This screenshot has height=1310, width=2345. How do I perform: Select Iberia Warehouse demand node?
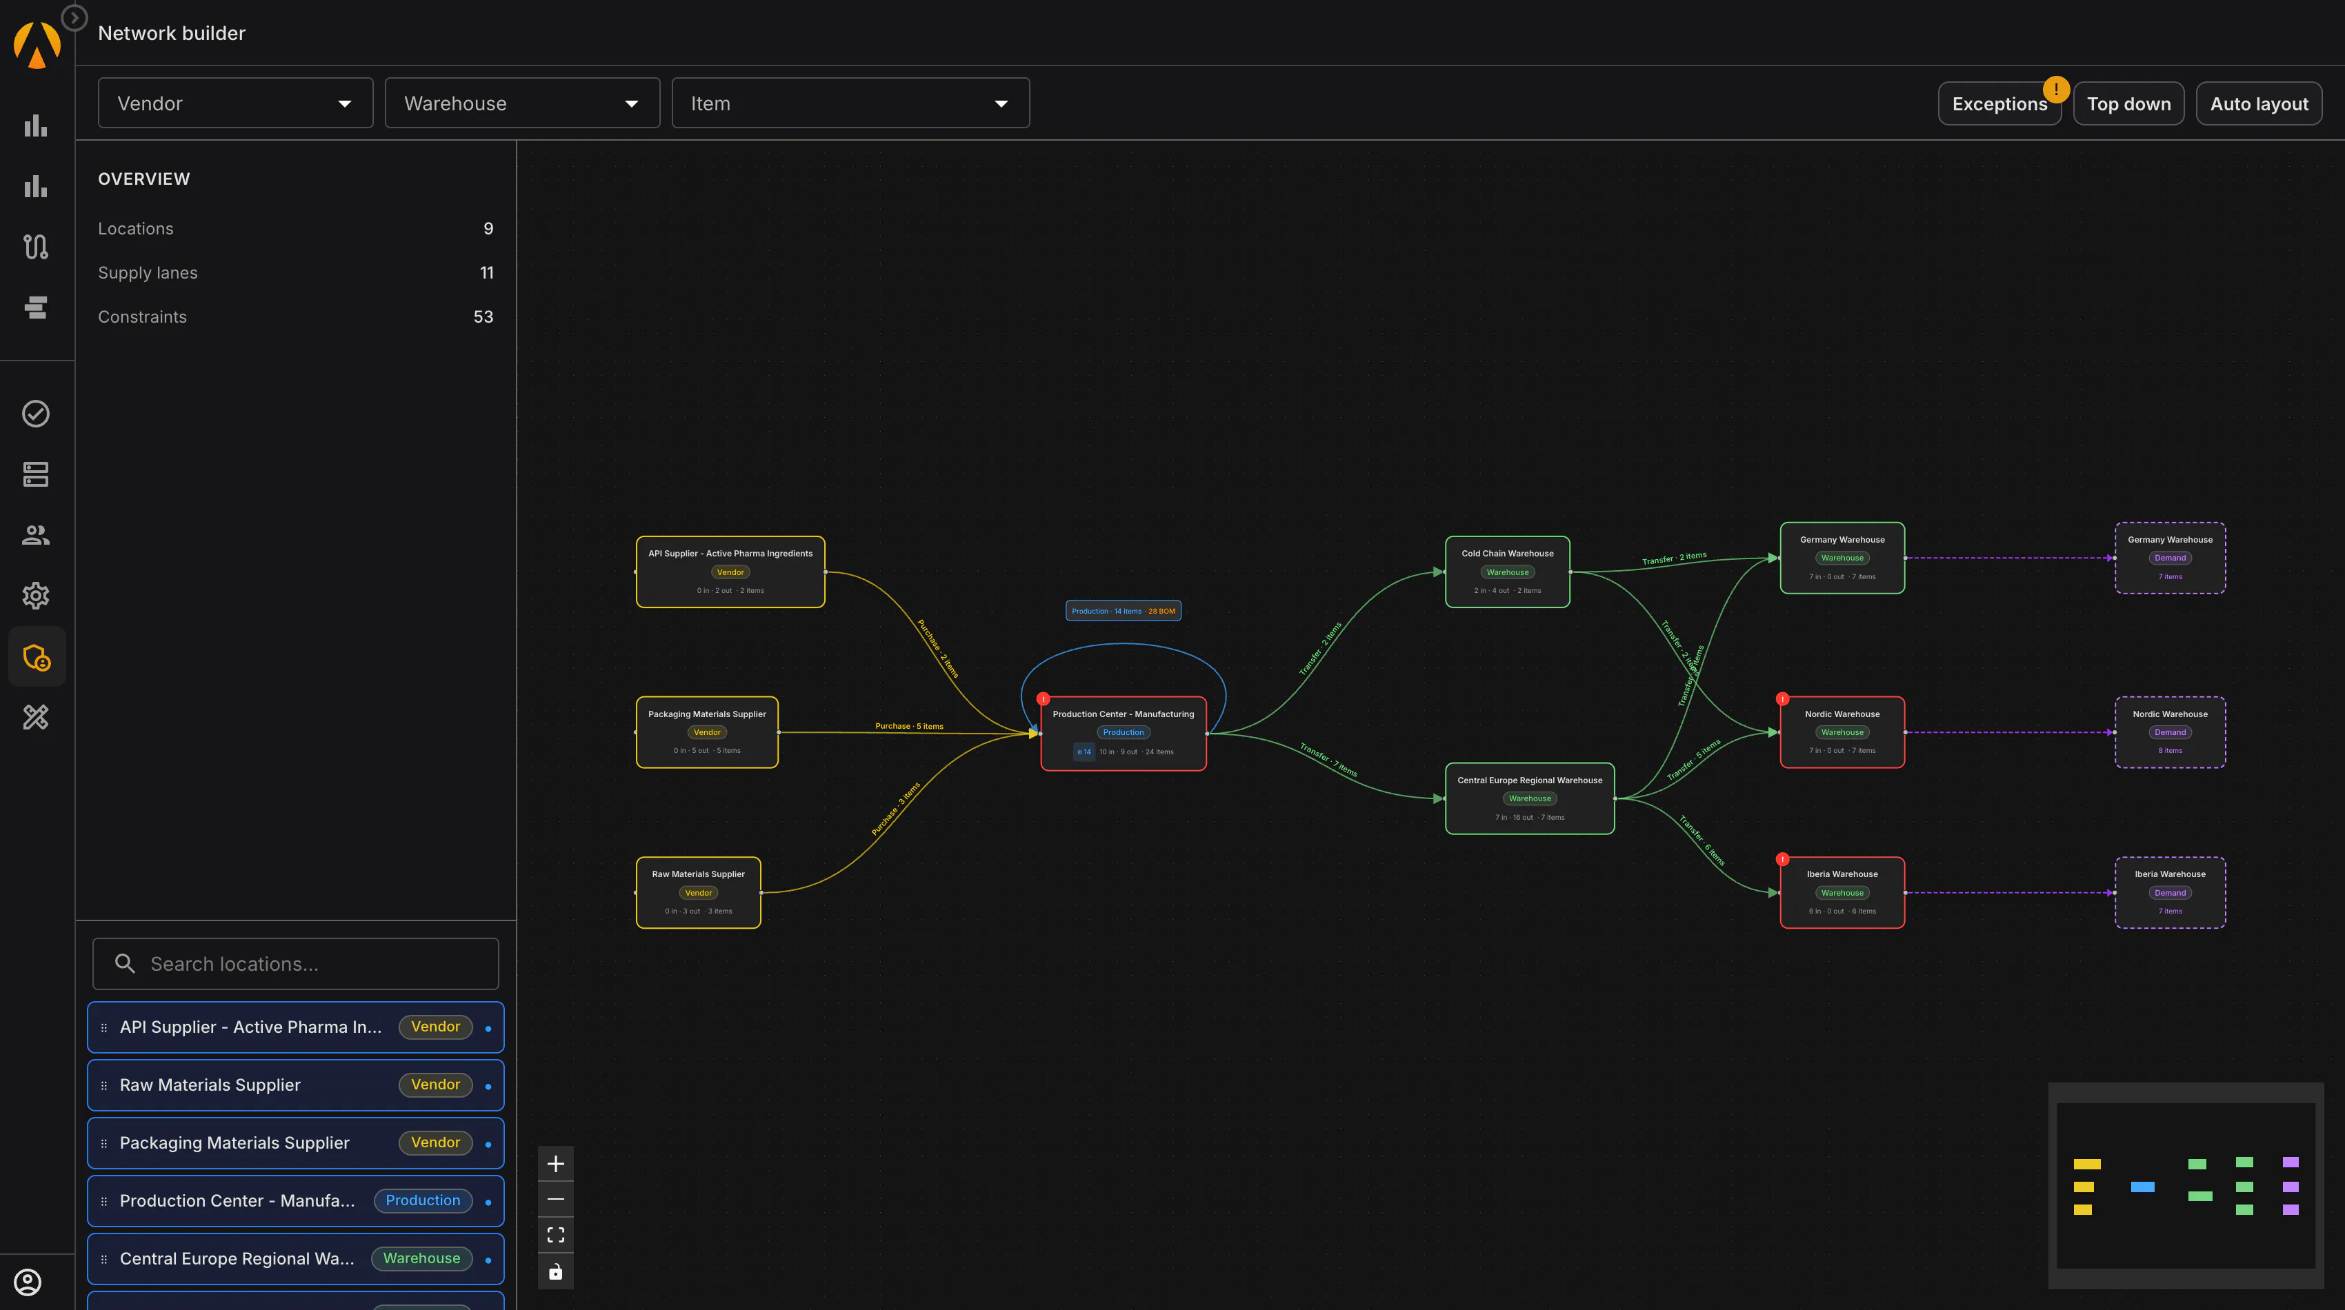point(2171,892)
